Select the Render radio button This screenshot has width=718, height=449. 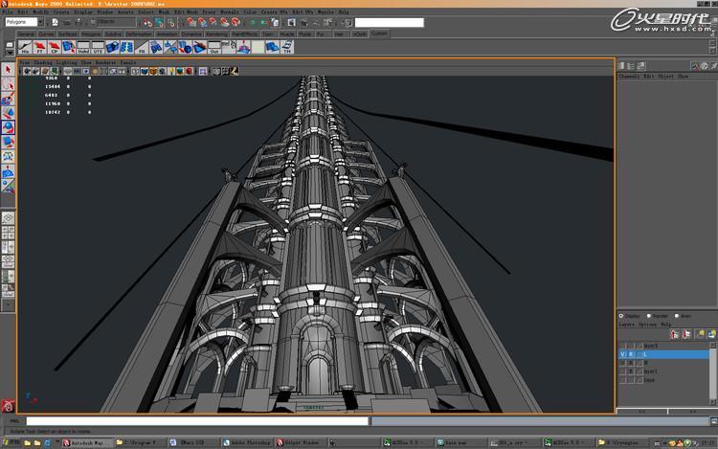pyautogui.click(x=649, y=315)
